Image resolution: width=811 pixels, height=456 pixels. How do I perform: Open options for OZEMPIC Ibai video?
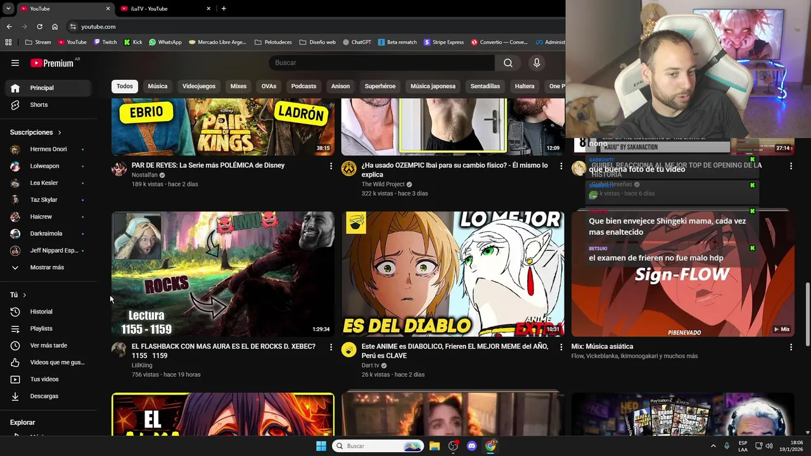point(561,166)
